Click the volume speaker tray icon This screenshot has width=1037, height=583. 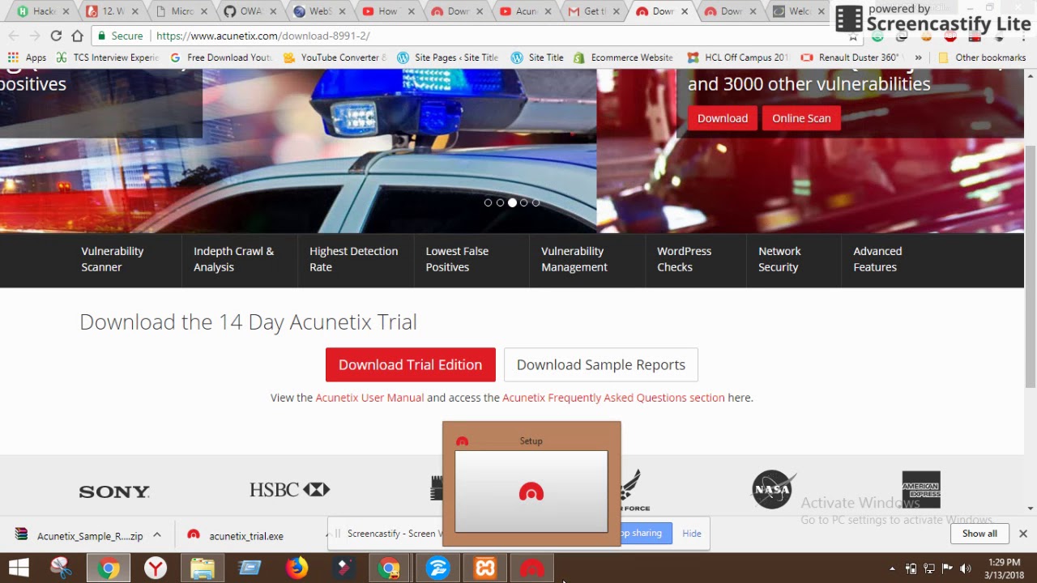click(966, 568)
